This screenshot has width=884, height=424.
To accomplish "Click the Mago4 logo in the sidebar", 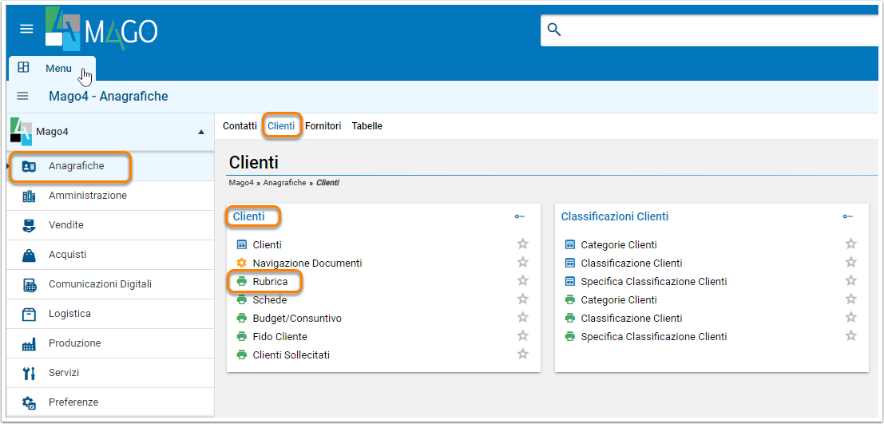I will (22, 130).
